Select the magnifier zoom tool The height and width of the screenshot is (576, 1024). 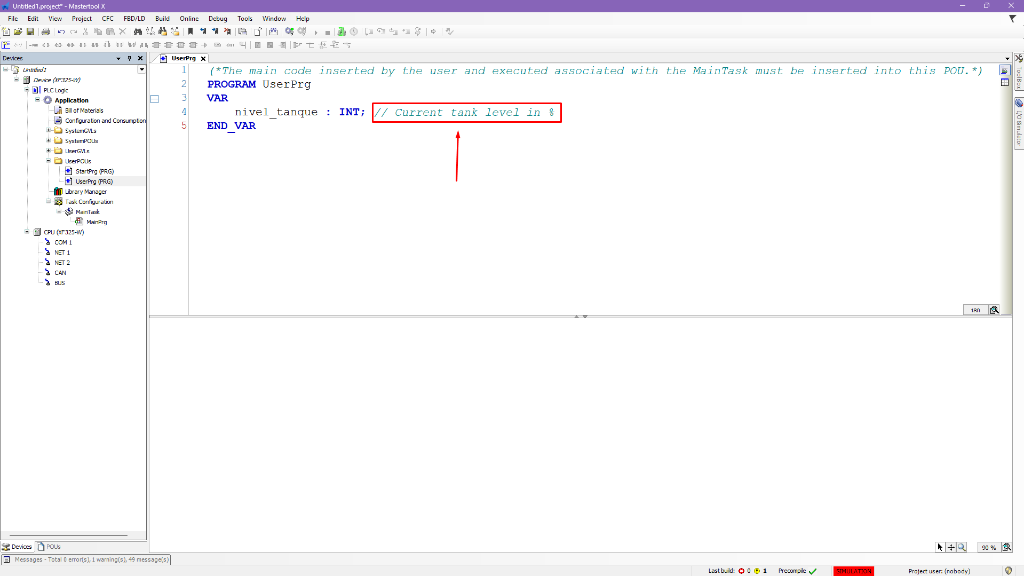[x=962, y=547]
